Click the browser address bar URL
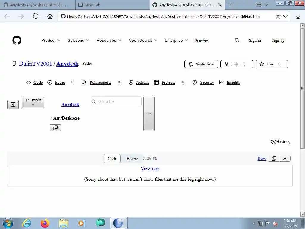This screenshot has height=229, width=305. tap(163, 16)
